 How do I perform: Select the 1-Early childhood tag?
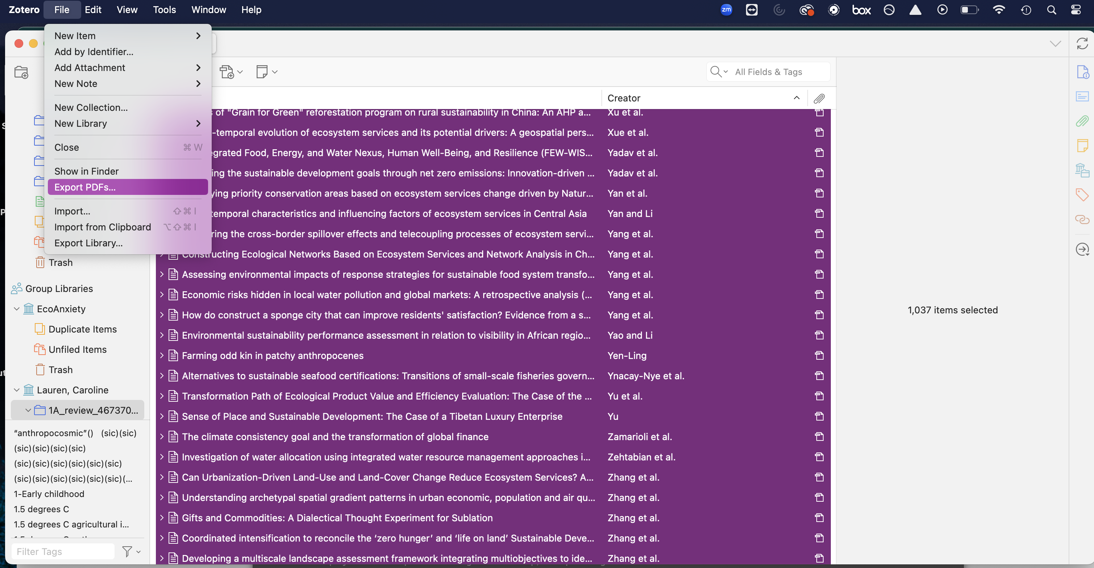click(x=49, y=494)
